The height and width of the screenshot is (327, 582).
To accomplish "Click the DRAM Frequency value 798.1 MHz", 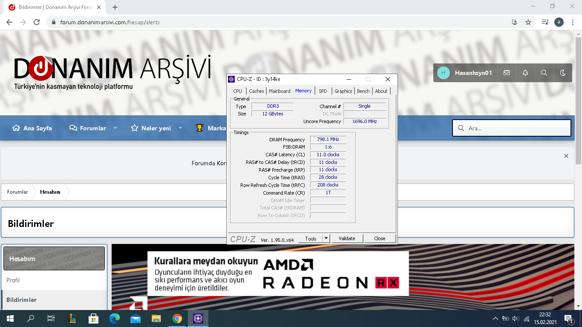I will coord(328,140).
